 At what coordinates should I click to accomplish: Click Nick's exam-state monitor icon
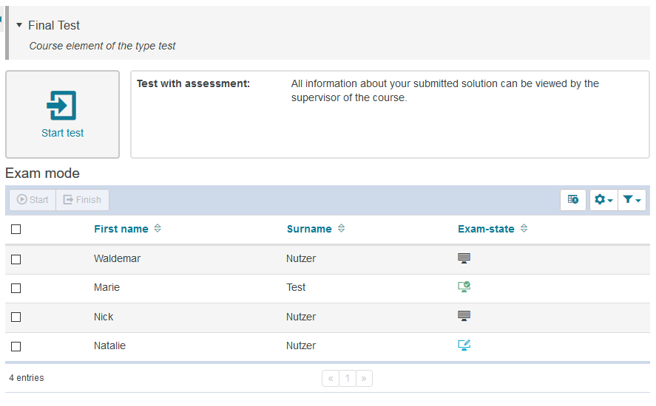pyautogui.click(x=464, y=317)
